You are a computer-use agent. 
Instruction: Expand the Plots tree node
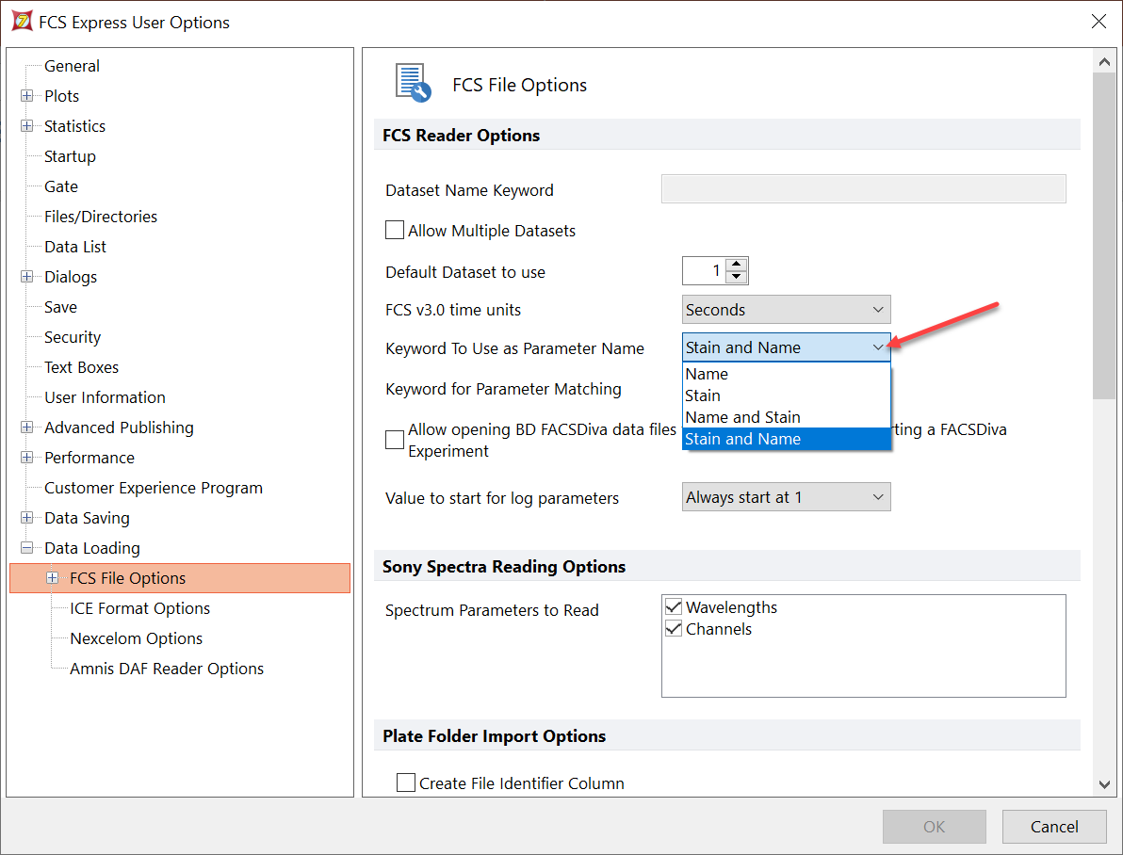pyautogui.click(x=27, y=96)
